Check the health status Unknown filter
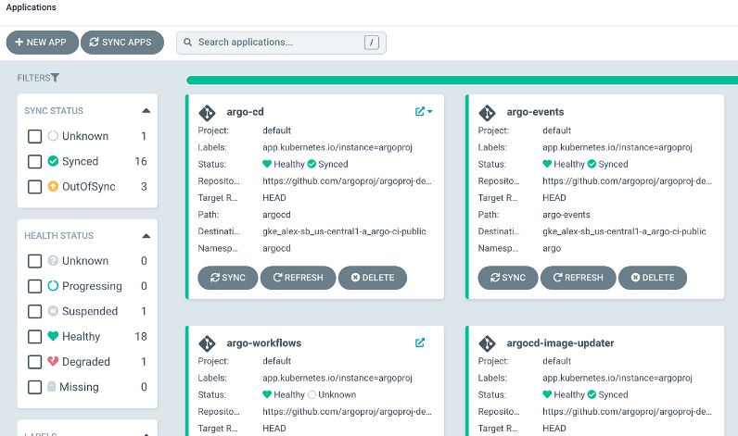 [35, 261]
